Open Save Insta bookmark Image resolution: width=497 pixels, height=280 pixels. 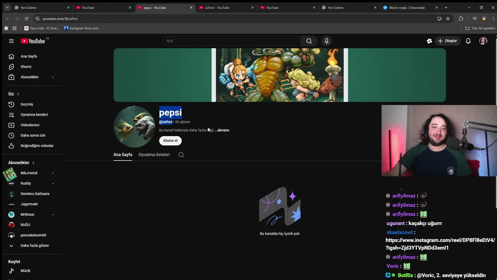42,28
